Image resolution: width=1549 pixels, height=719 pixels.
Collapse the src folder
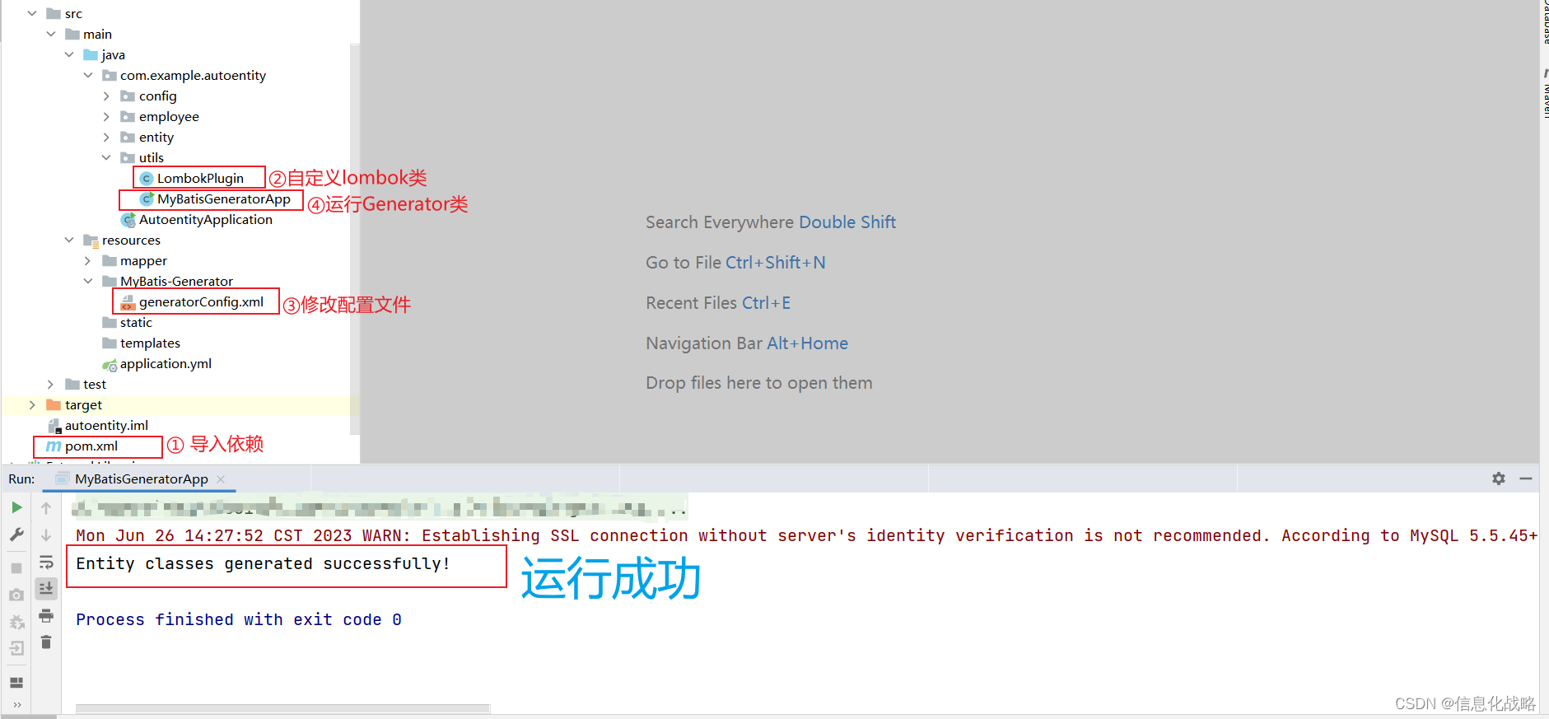[x=32, y=13]
